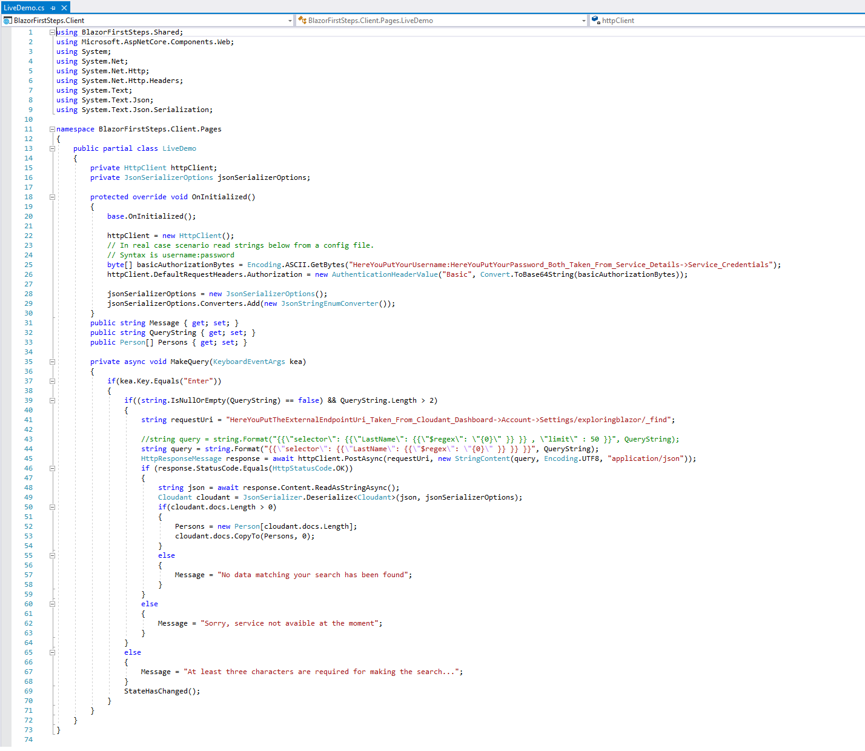Click the Persons property name on line 33
The height and width of the screenshot is (751, 865).
coord(173,342)
